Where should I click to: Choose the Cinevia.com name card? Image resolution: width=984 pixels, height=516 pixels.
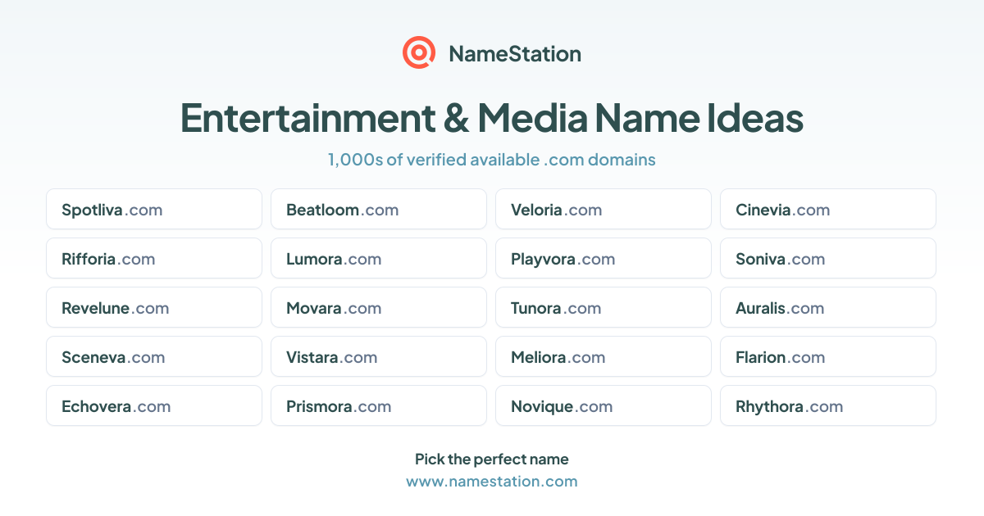828,209
